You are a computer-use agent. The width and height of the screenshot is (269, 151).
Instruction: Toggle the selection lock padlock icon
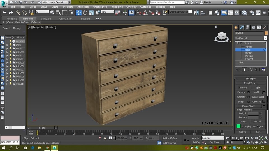(x=105, y=138)
